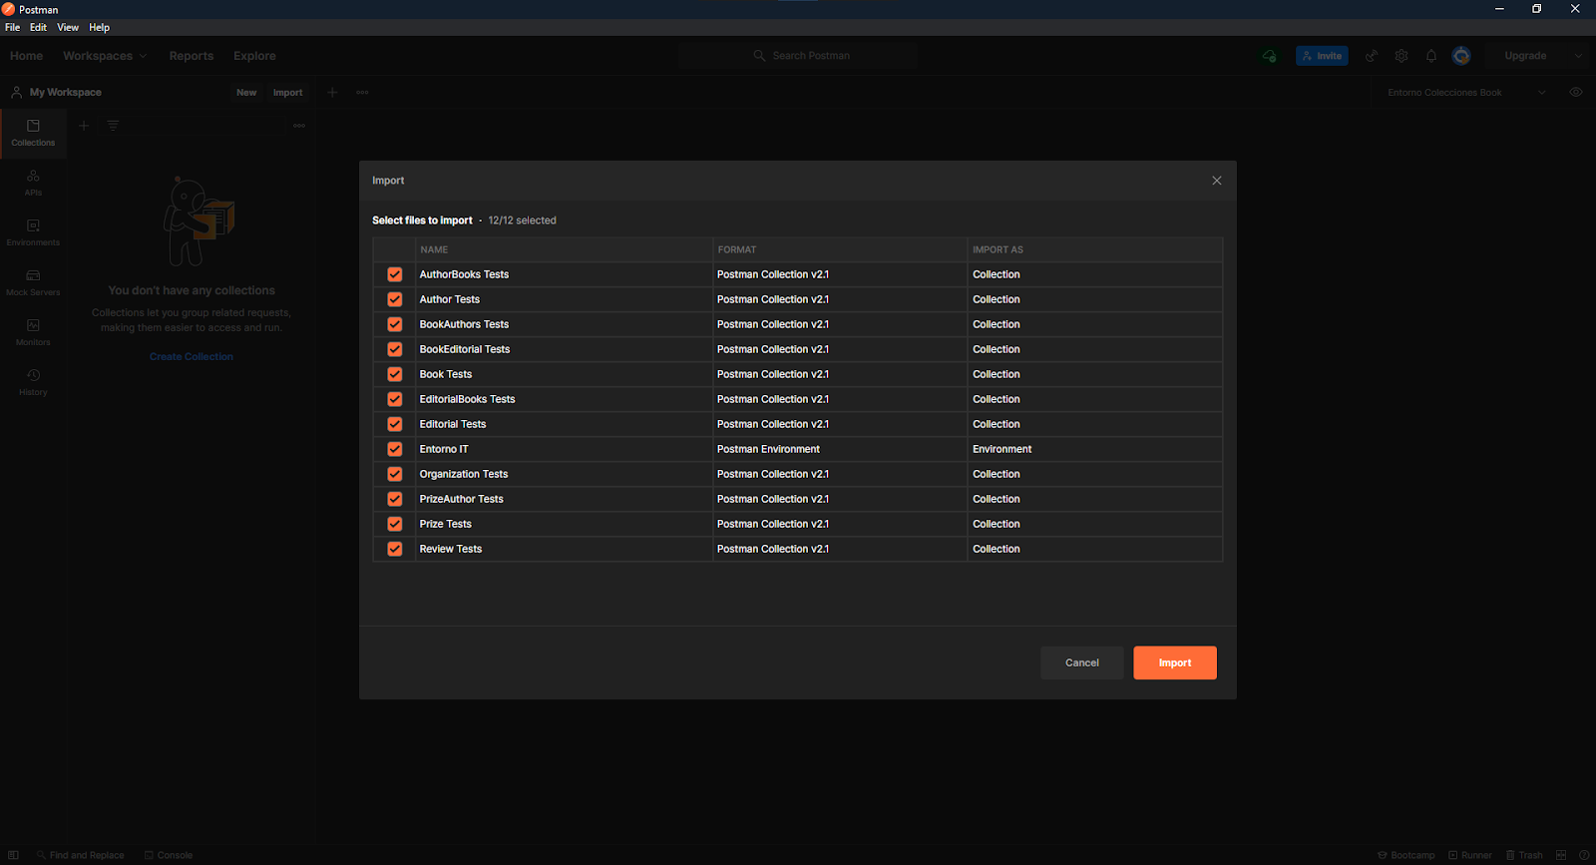
Task: Open a new tab with plus icon
Action: click(333, 93)
